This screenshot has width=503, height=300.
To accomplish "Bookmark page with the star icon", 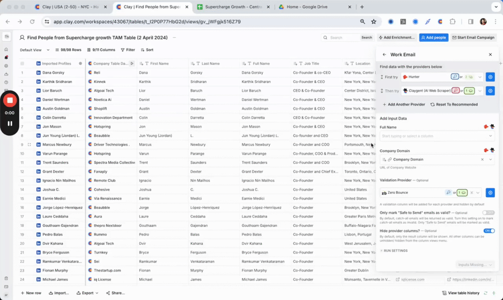I will 374,22.
